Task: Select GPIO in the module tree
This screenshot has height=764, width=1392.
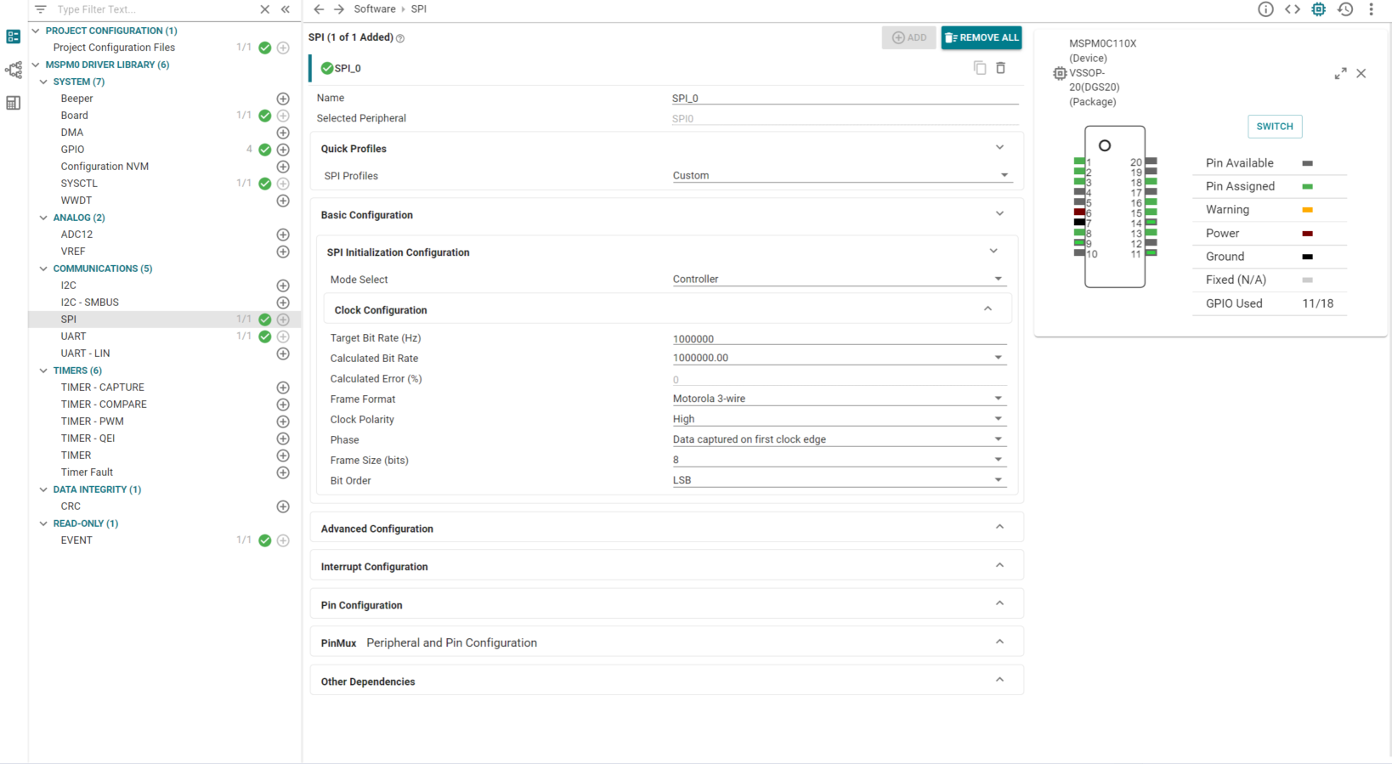Action: coord(72,150)
